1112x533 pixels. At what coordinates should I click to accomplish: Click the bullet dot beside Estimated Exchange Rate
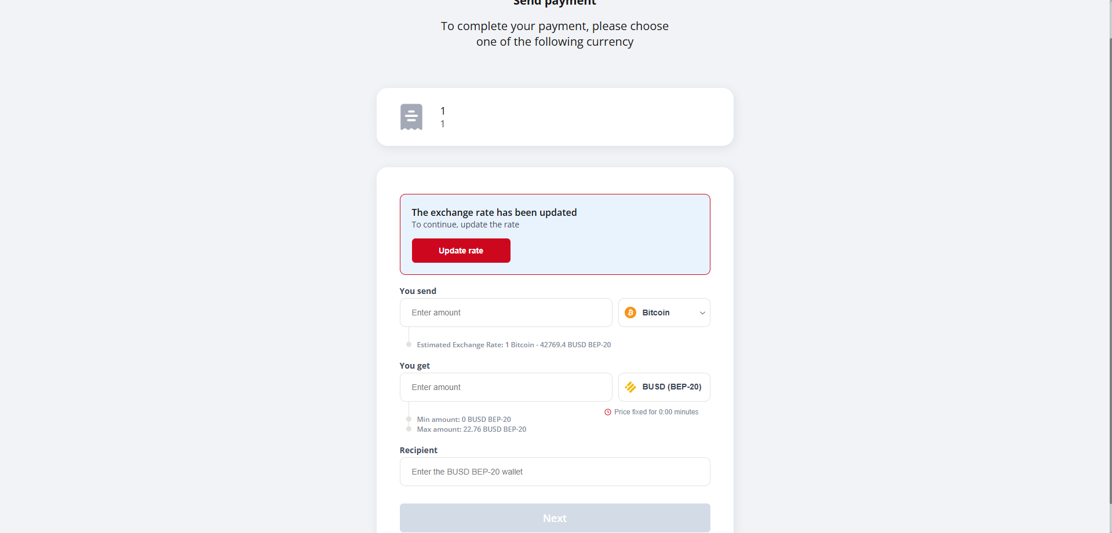409,344
